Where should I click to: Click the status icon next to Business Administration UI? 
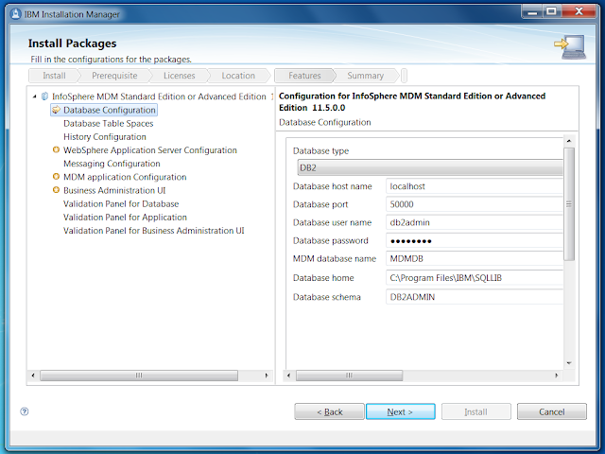click(x=57, y=190)
